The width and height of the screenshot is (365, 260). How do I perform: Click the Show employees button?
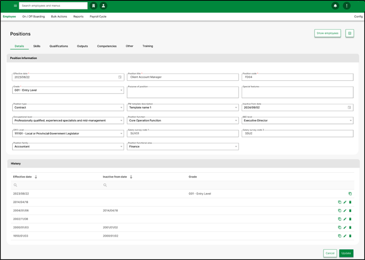click(x=328, y=33)
